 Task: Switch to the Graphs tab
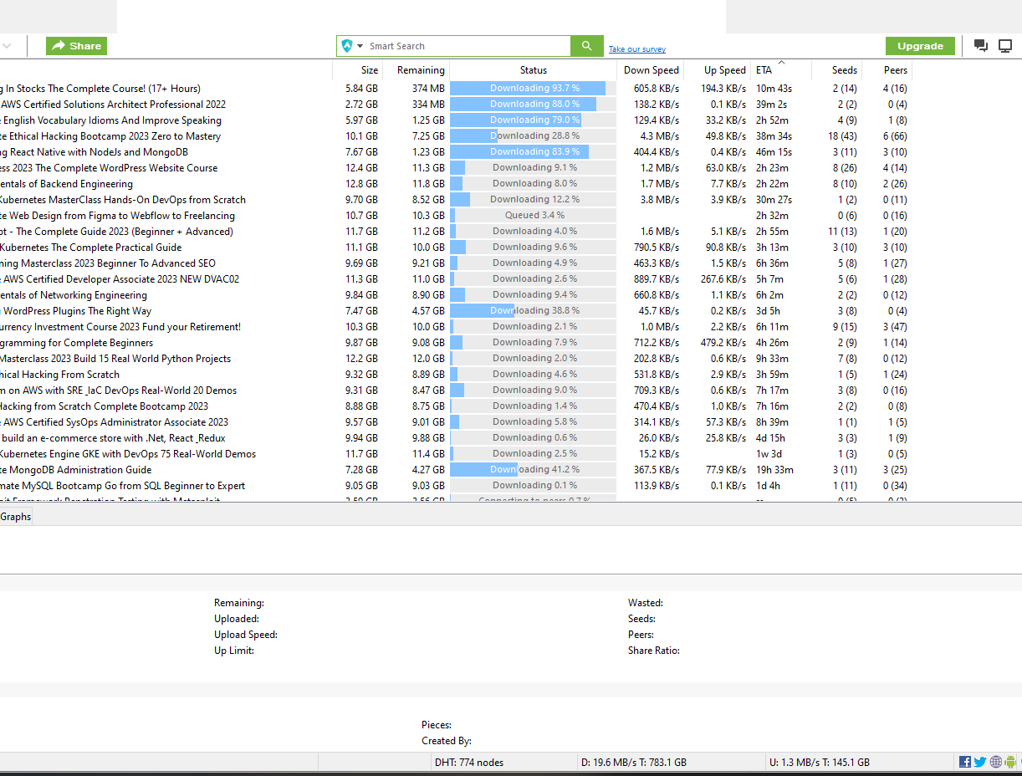16,517
